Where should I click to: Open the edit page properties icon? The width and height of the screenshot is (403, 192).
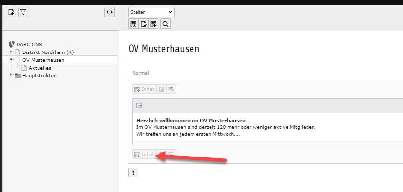[x=143, y=24]
